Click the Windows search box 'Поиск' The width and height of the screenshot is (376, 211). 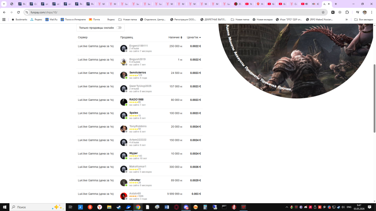[x=38, y=207]
